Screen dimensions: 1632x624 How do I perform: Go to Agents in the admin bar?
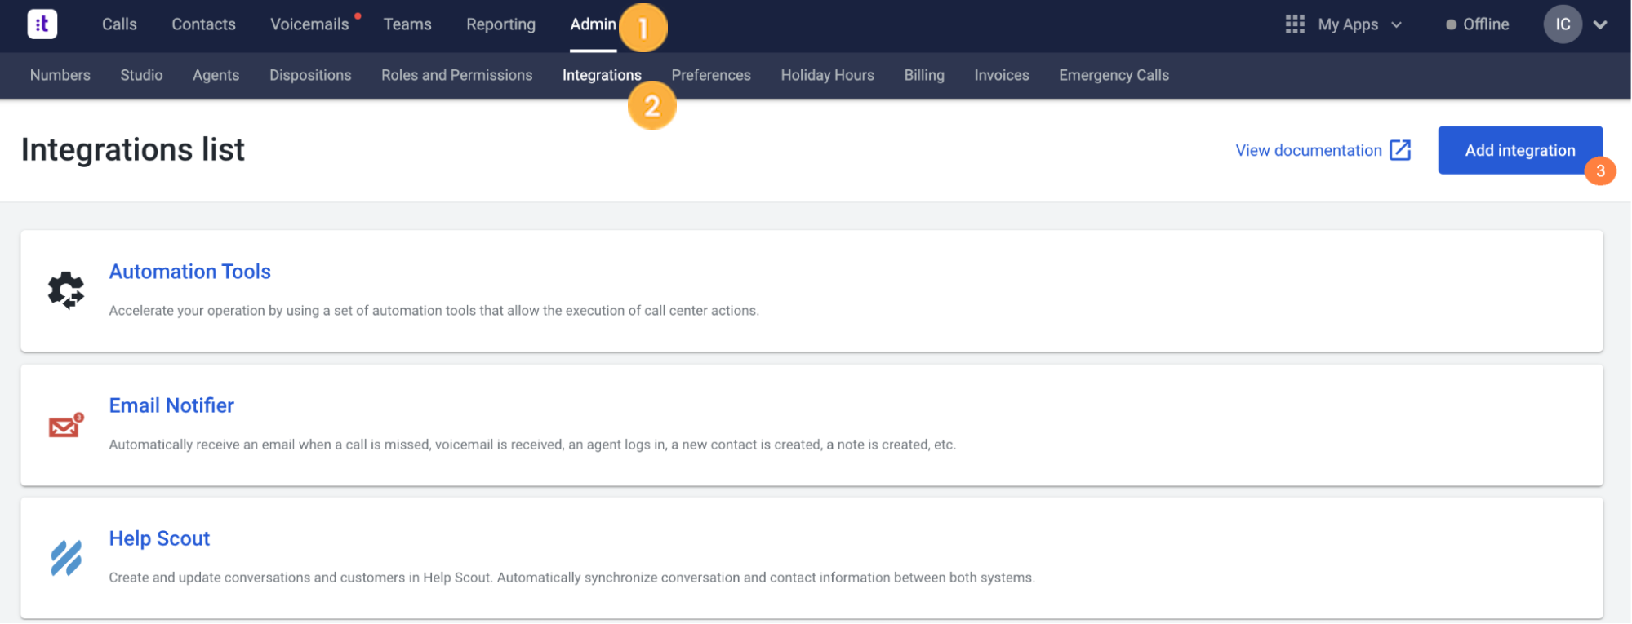coord(216,75)
